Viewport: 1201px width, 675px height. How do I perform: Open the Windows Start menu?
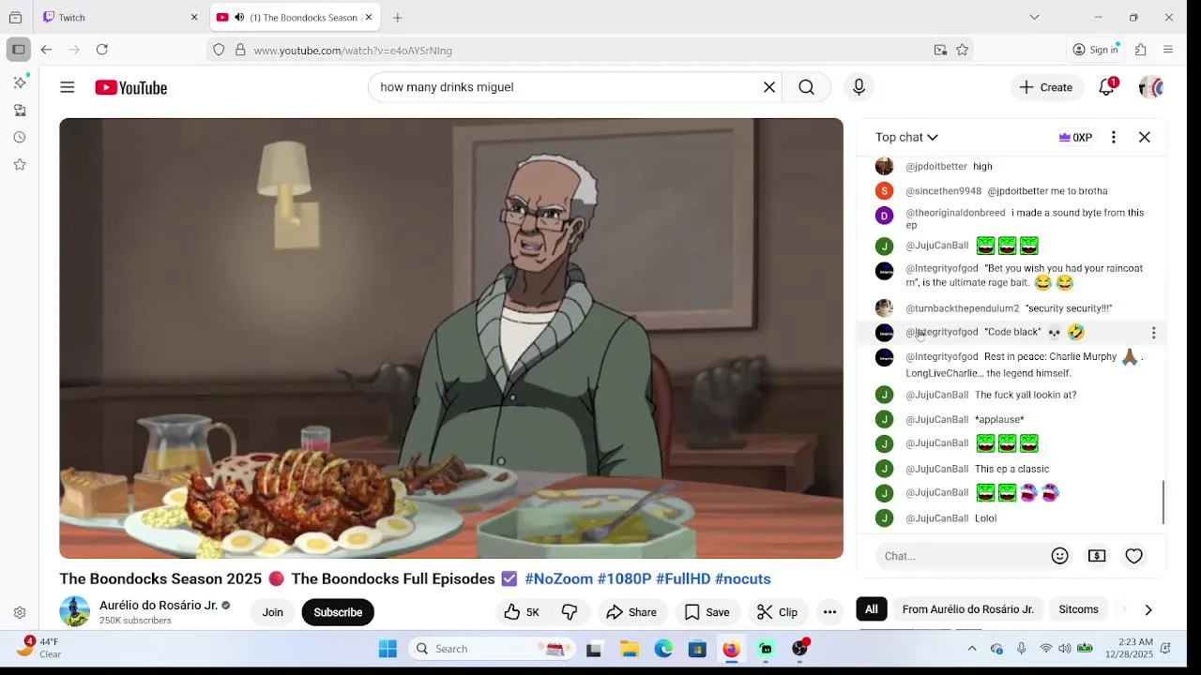click(388, 649)
